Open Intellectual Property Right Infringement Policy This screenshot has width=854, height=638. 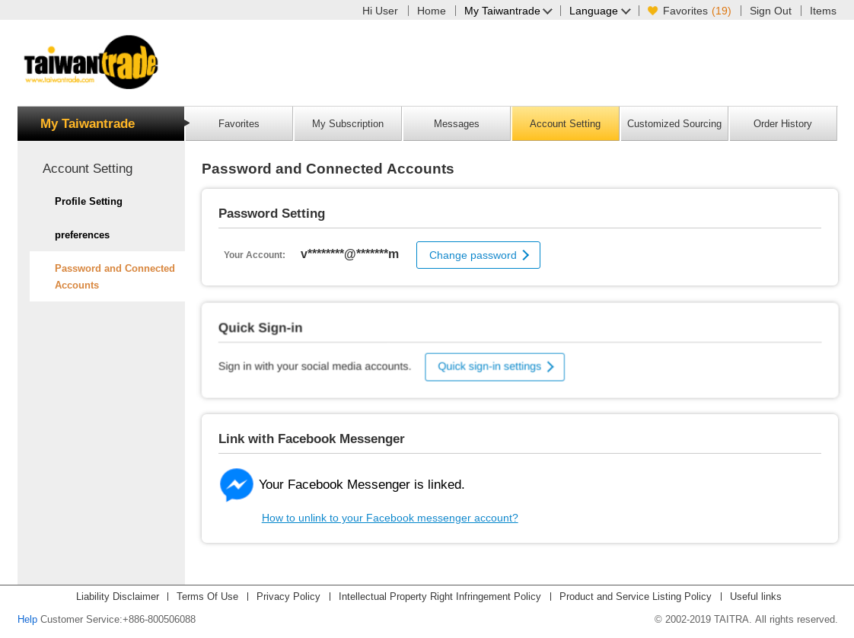(x=439, y=597)
